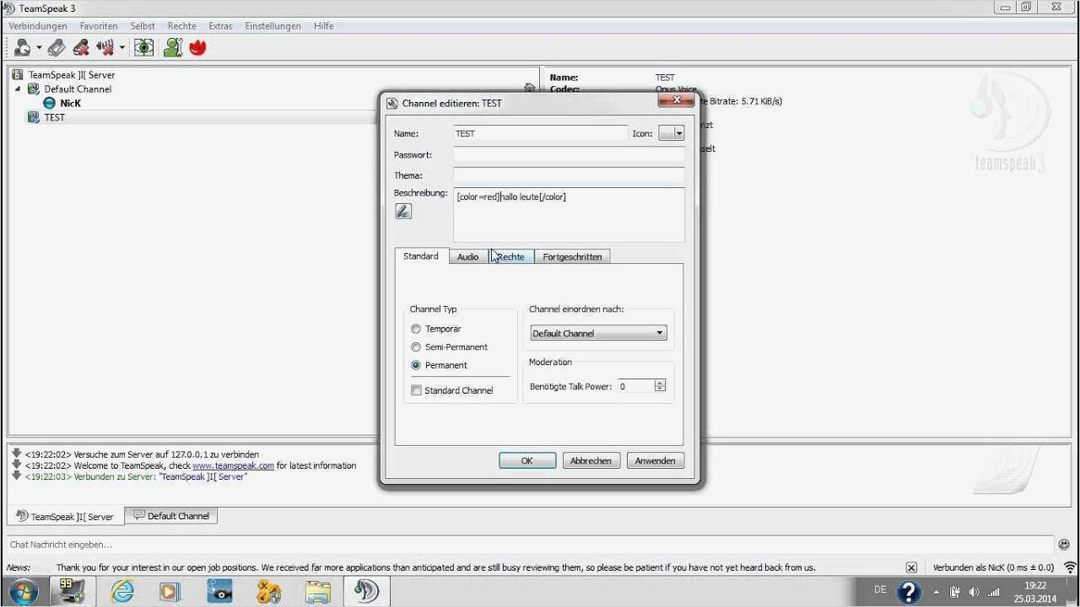The width and height of the screenshot is (1080, 607).
Task: Launch Windows Media Player from taskbar
Action: (x=170, y=591)
